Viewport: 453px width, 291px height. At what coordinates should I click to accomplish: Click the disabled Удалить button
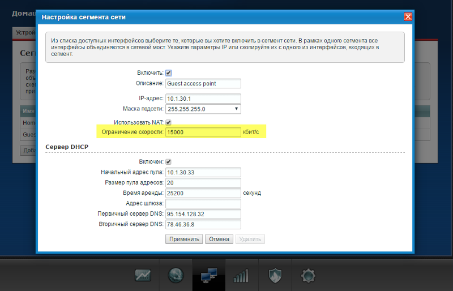tap(250, 239)
